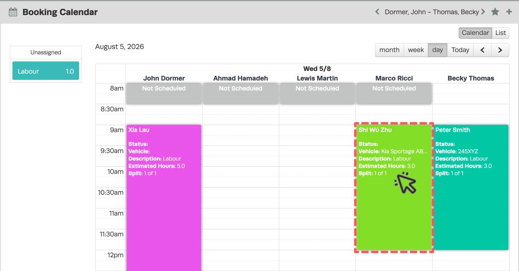Screen dimensions: 519x271
Task: Click John Dormer's Not Scheduled block
Action: [164, 94]
